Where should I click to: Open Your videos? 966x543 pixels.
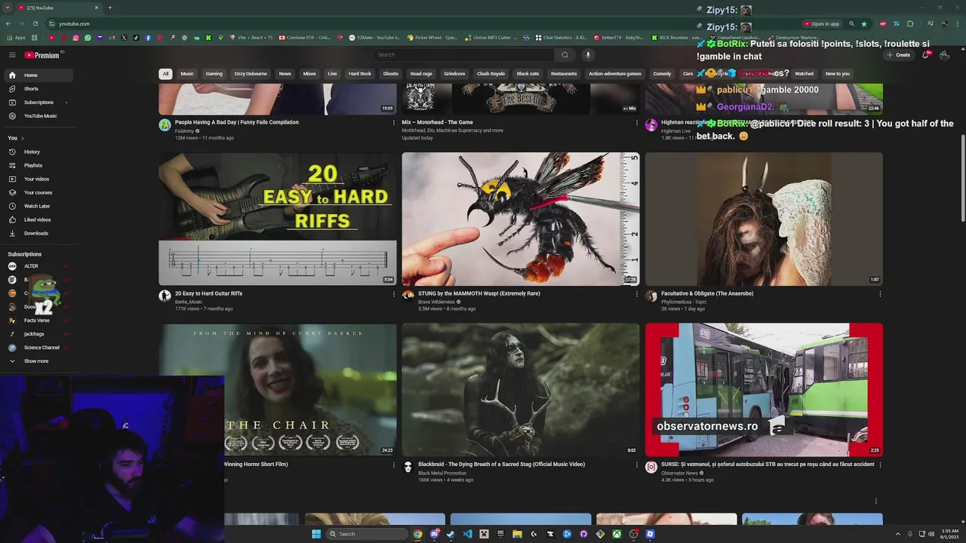point(38,179)
